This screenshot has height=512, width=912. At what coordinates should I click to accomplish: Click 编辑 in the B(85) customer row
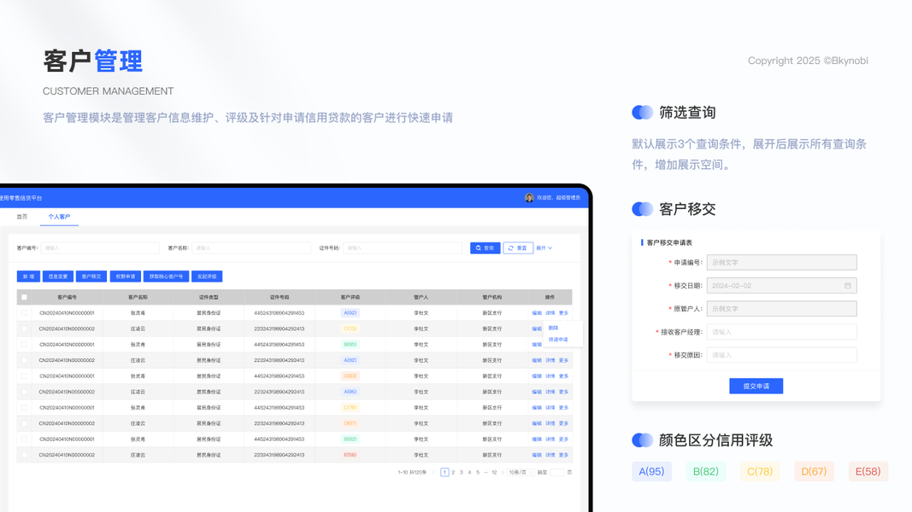coord(536,344)
